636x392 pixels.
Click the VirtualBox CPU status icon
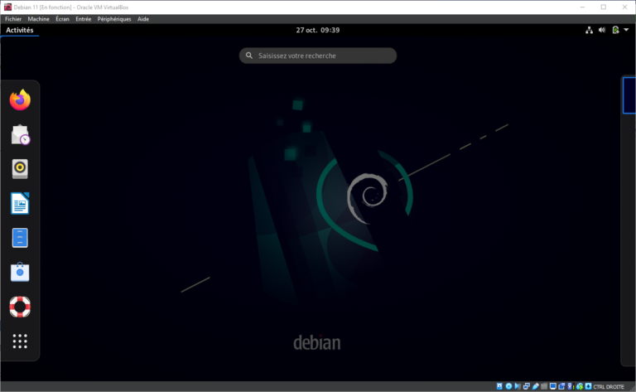pos(571,386)
